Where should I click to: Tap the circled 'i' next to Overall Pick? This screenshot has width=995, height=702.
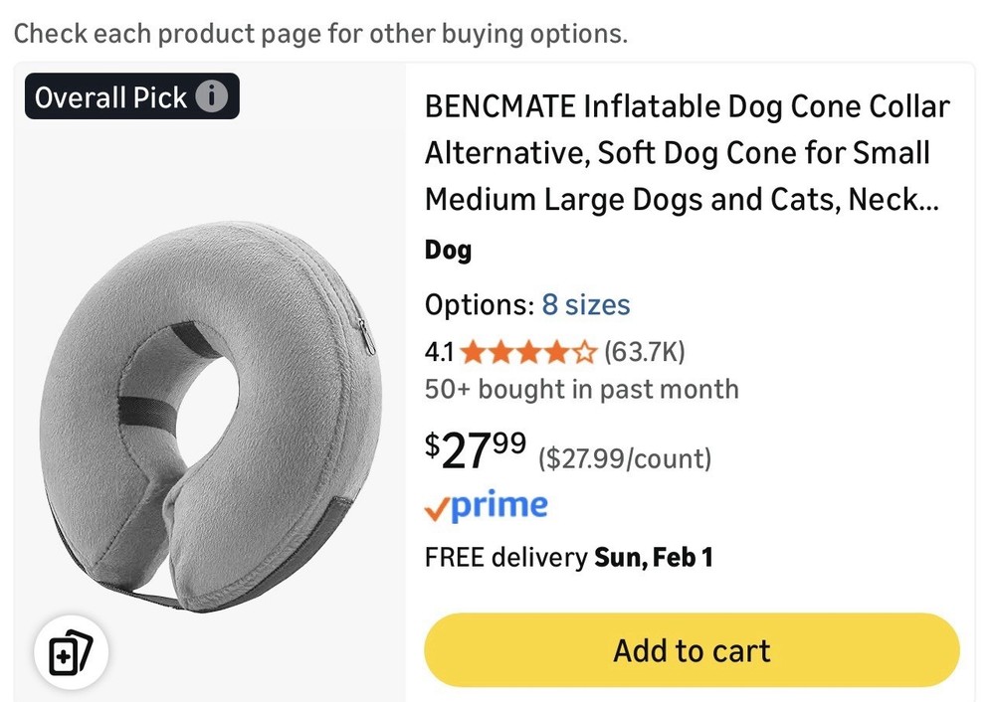point(214,96)
